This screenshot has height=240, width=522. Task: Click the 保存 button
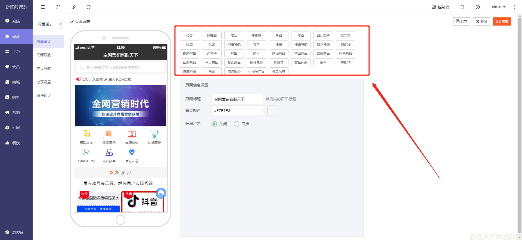click(x=462, y=21)
